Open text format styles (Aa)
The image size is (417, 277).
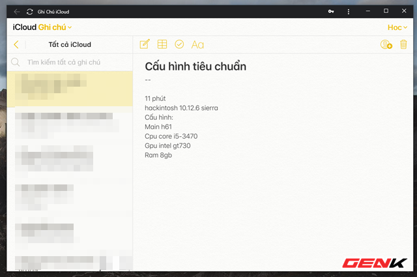197,45
